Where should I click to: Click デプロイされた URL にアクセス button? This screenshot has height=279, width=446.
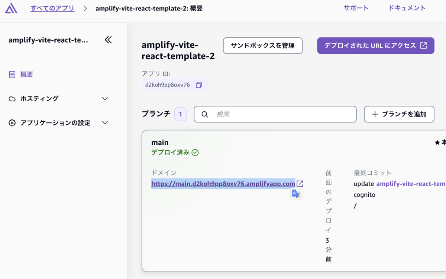point(376,46)
